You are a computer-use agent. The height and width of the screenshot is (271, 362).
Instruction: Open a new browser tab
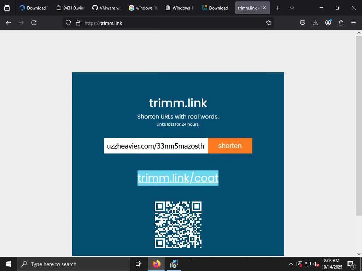pos(278,8)
